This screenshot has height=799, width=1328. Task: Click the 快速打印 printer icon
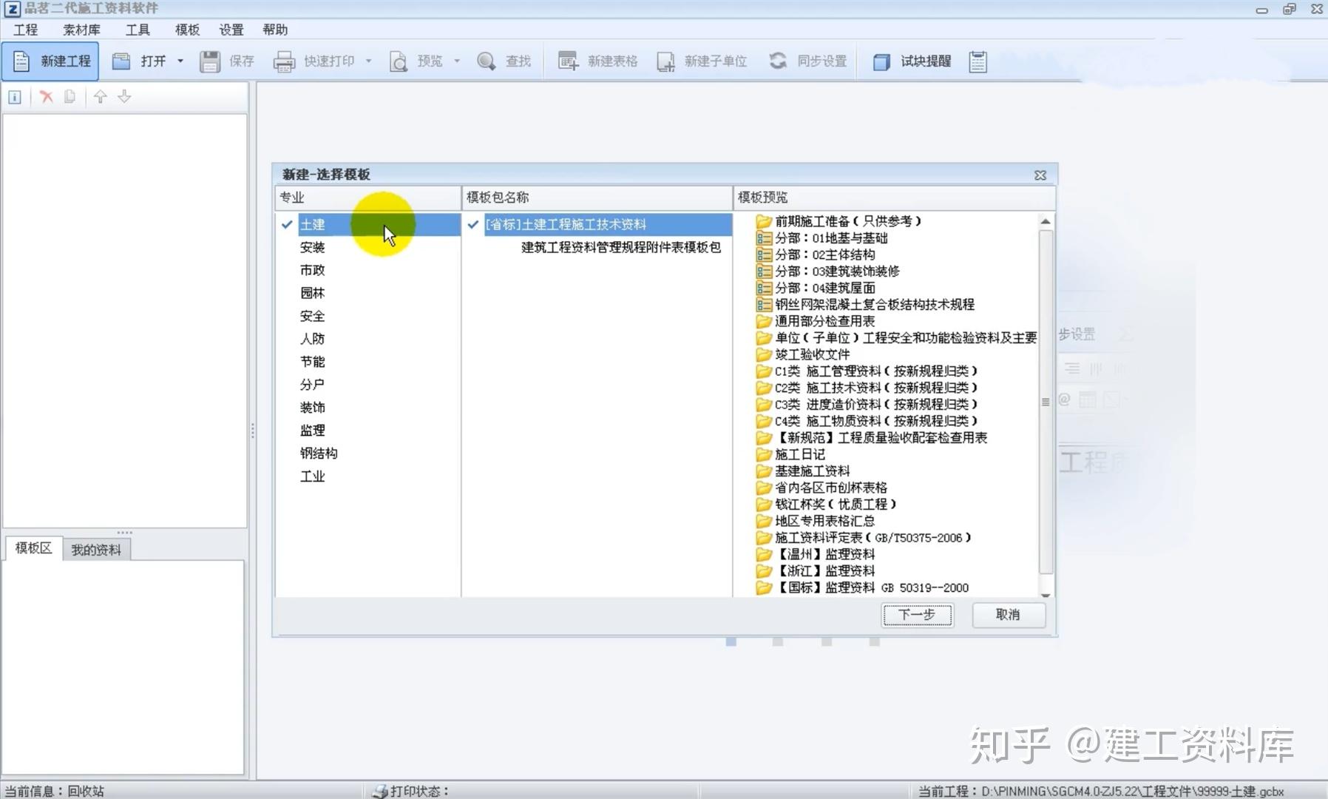284,61
